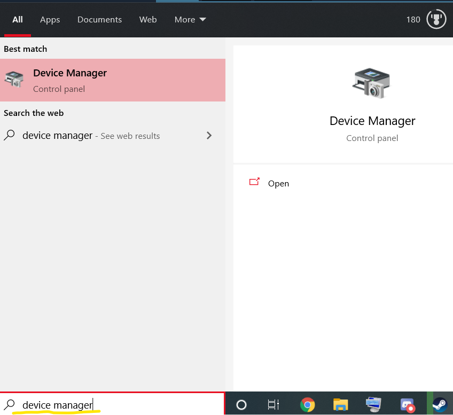Viewport: 453px width, 415px height.
Task: Switch to the Documents tab
Action: (x=99, y=20)
